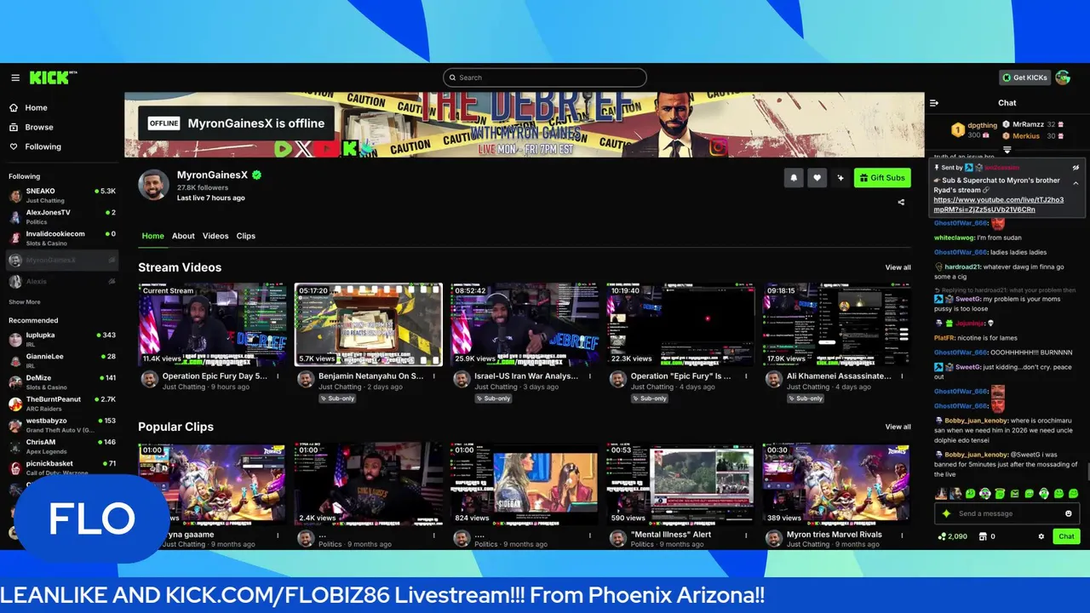Open the 05:17:20 video thumbnail
The image size is (1090, 613).
[369, 324]
